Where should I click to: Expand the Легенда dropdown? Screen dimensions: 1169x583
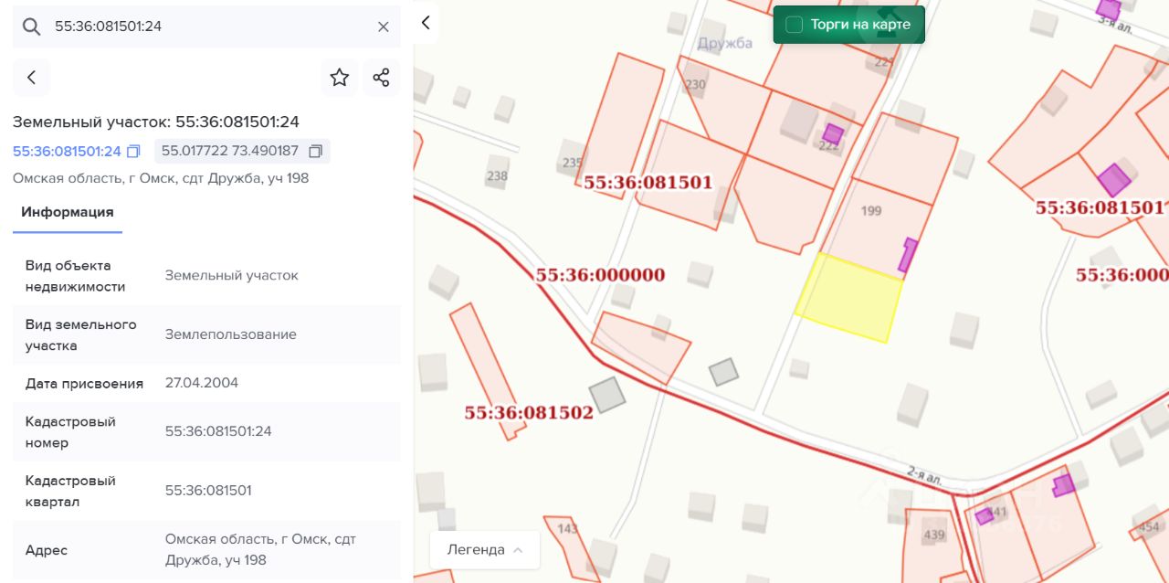pos(485,550)
